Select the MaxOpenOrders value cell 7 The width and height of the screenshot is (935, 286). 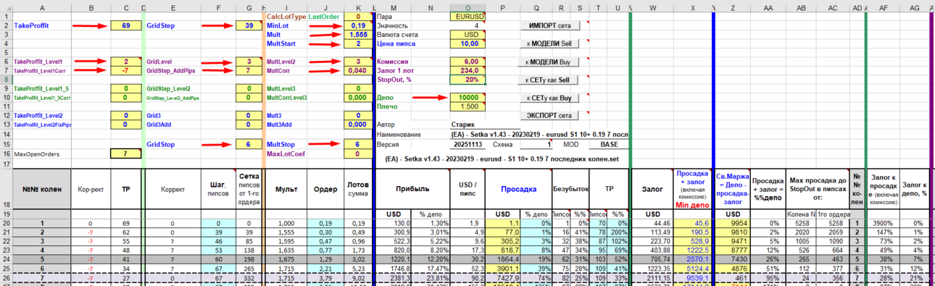point(126,153)
